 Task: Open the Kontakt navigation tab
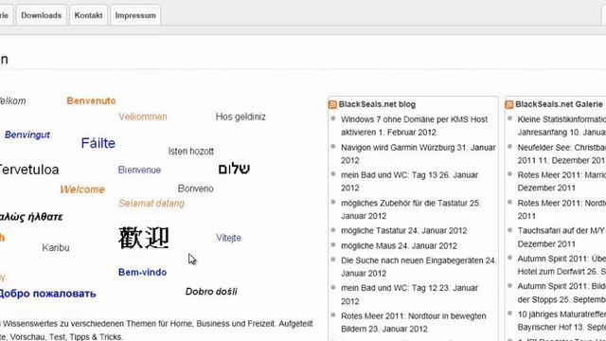[88, 15]
